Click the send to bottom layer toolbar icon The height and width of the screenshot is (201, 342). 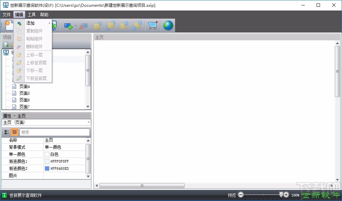(x=137, y=25)
